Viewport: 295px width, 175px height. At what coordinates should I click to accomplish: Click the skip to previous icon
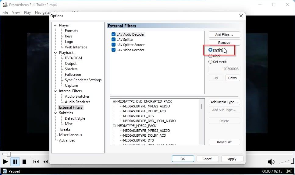point(36,162)
